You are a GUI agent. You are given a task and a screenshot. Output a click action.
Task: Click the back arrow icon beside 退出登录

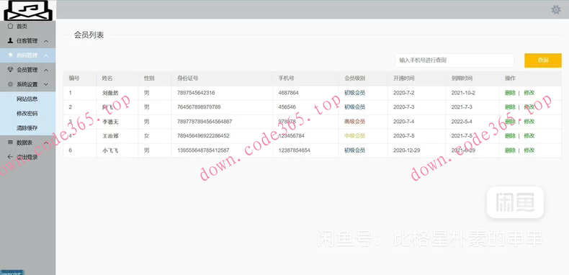[x=10, y=157]
